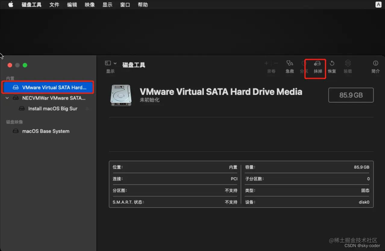The height and width of the screenshot is (251, 385).
Task: Open the view options dropdown chevron
Action: click(x=115, y=63)
